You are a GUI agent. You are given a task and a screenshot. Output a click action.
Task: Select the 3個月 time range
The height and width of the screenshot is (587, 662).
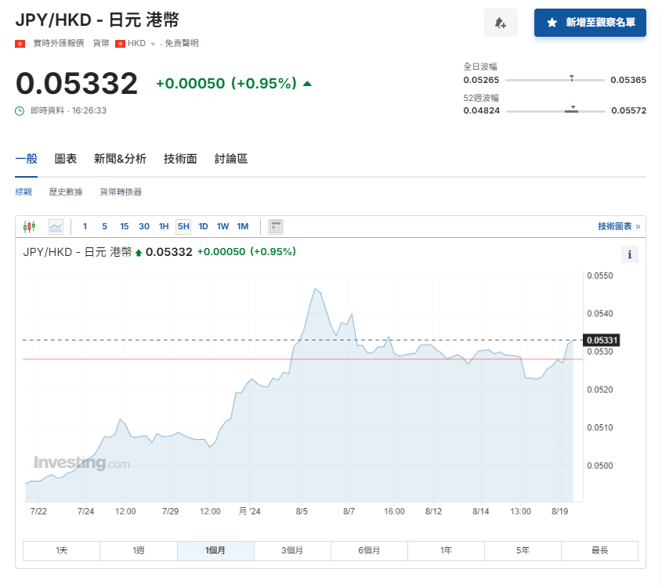293,550
